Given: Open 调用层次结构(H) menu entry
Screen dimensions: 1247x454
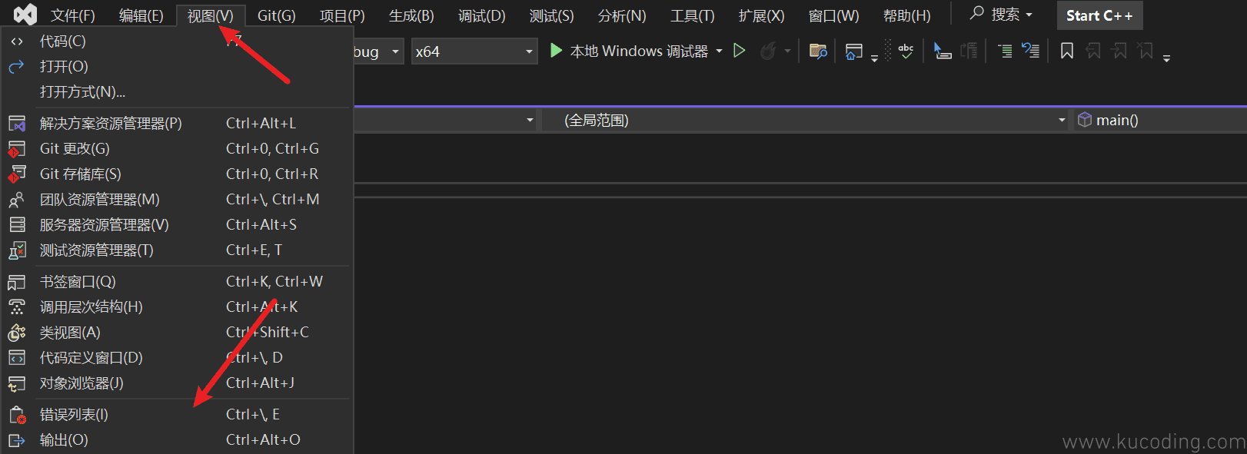Looking at the screenshot, I should coord(177,307).
